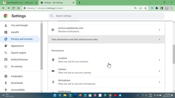
Task: Open the ENG language input indicator
Action: [150, 95]
